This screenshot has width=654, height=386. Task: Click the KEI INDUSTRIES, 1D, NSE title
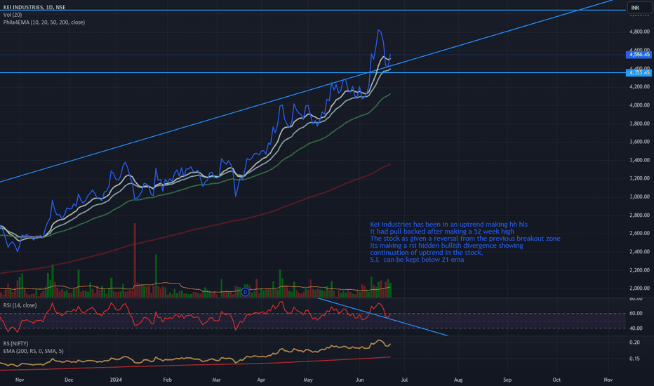[34, 7]
